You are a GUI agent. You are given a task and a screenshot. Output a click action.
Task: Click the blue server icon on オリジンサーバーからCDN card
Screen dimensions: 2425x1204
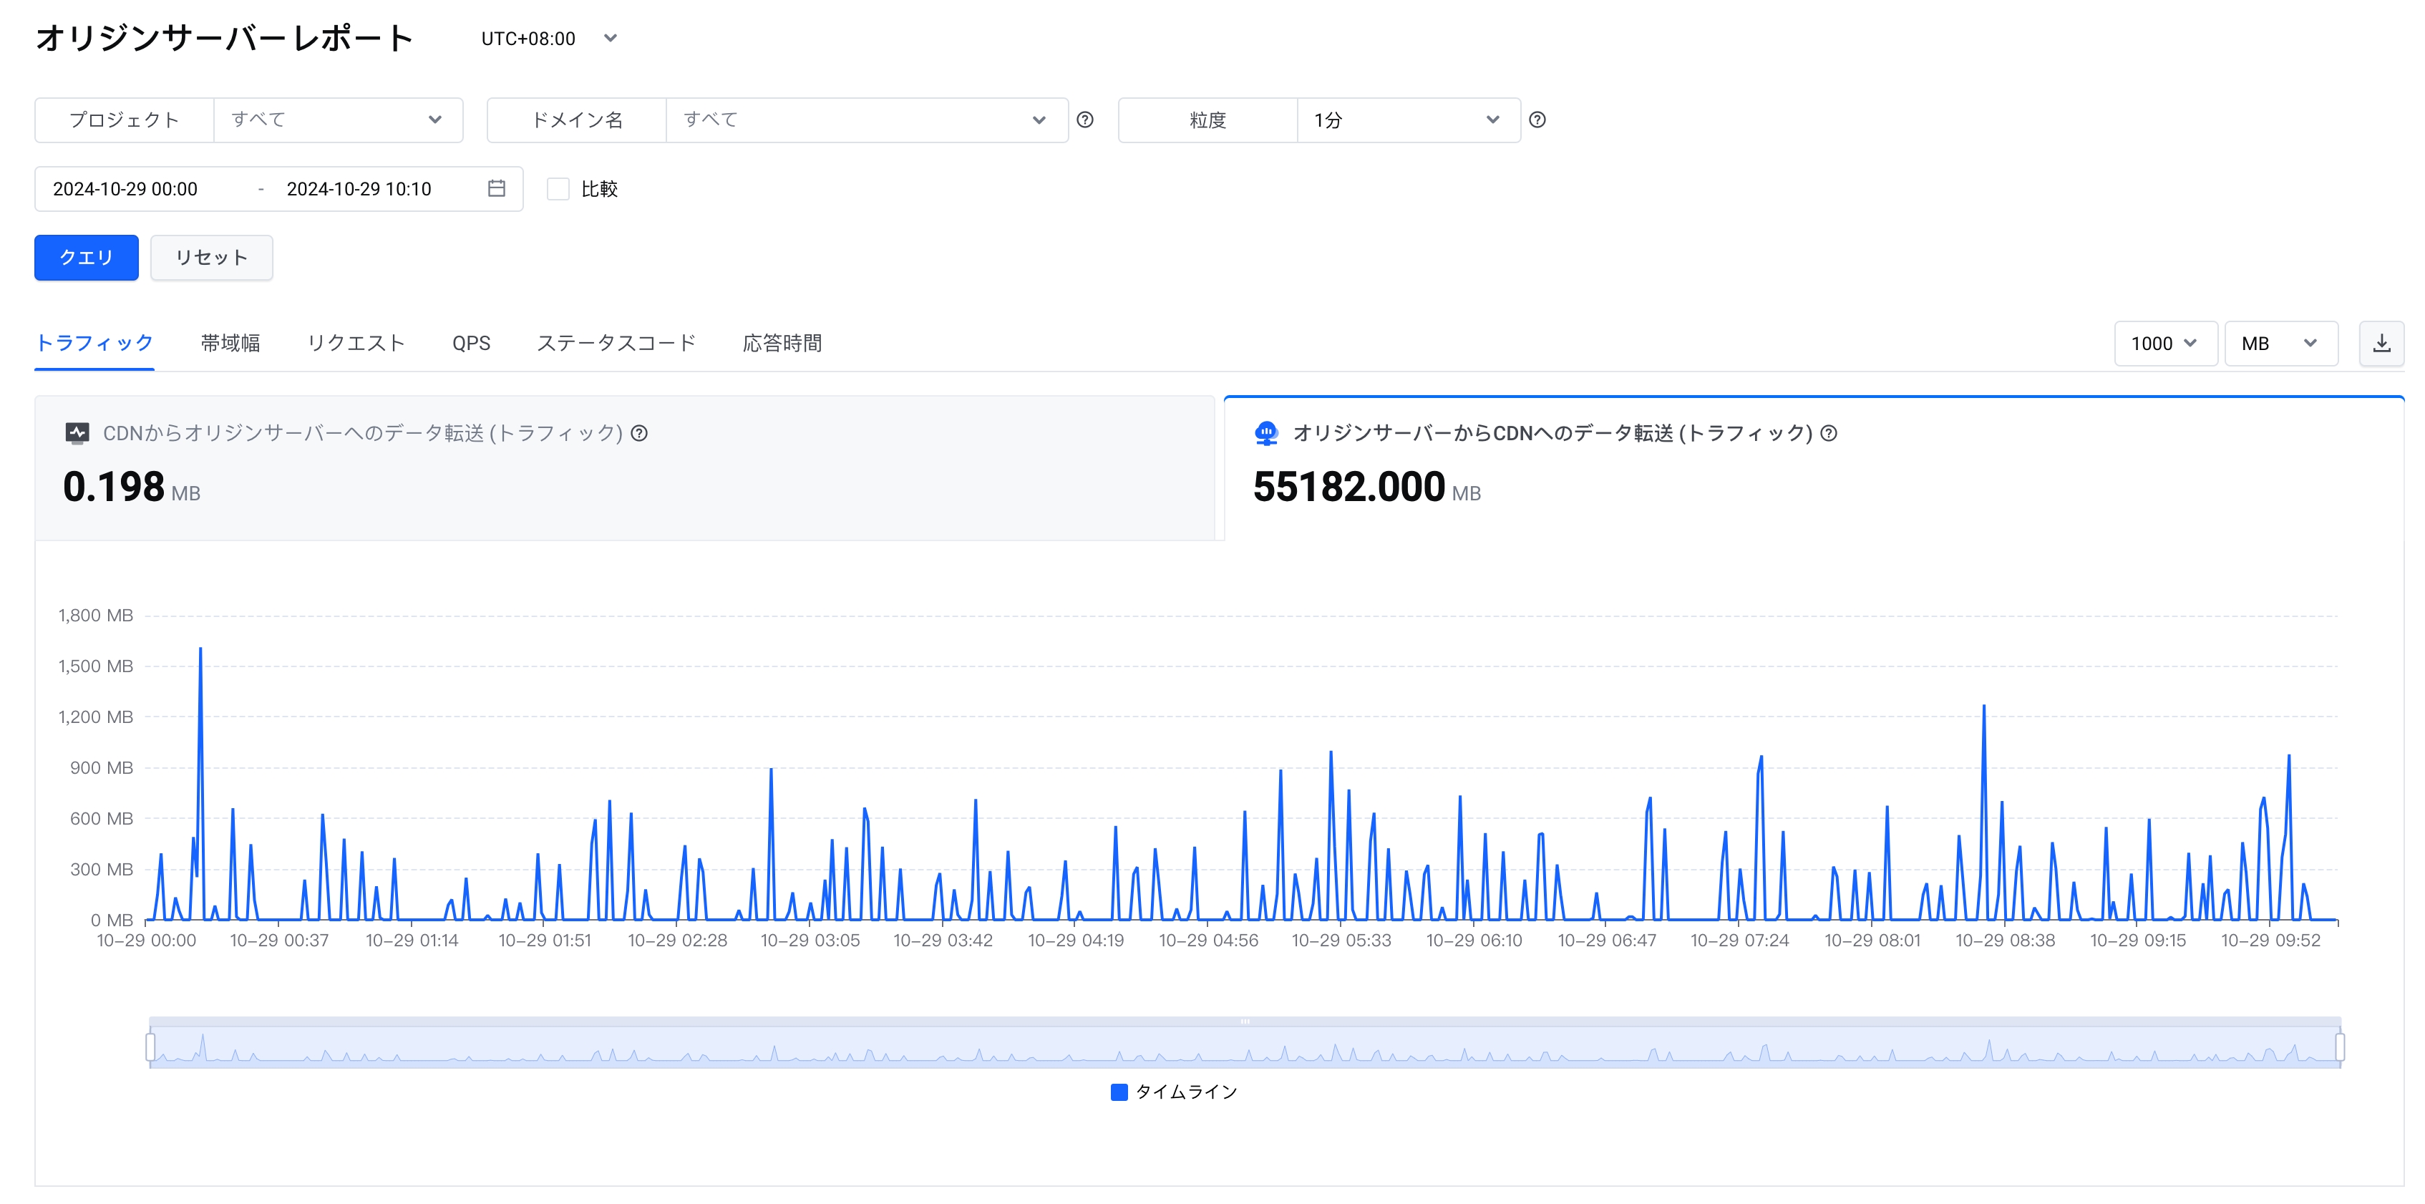pyautogui.click(x=1266, y=433)
